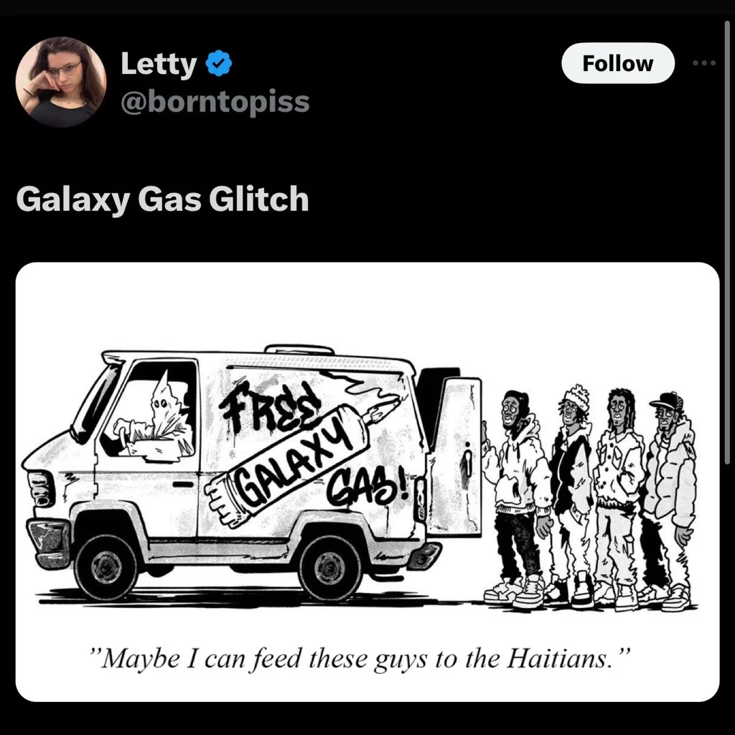This screenshot has width=735, height=735.
Task: Select the Galaxy Gas Glitch post text
Action: [162, 199]
